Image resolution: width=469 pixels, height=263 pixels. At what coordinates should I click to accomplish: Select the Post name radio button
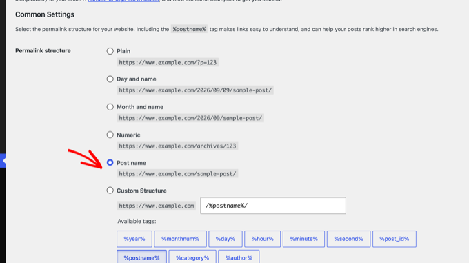click(x=110, y=162)
